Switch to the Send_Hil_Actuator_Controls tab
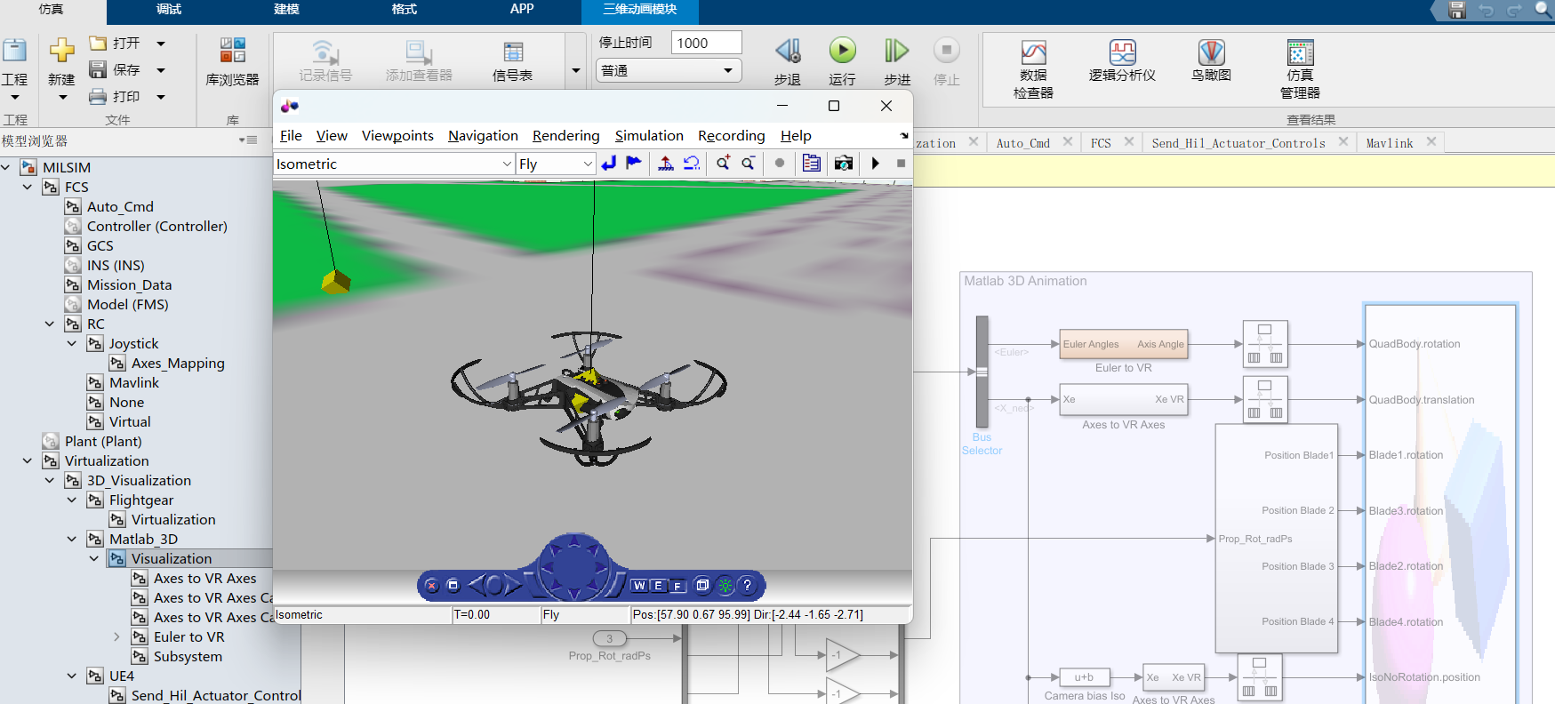 click(x=1238, y=142)
